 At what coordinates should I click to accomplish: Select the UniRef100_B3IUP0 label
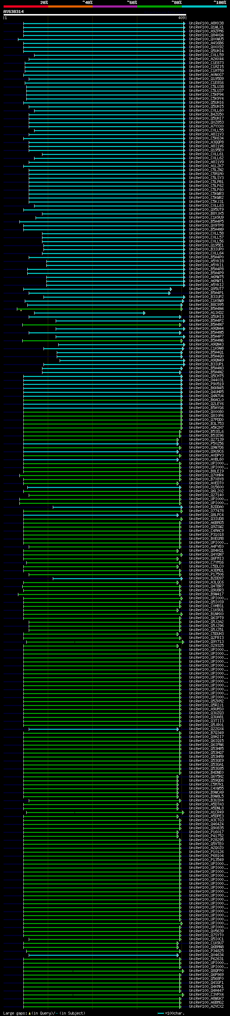click(x=206, y=249)
